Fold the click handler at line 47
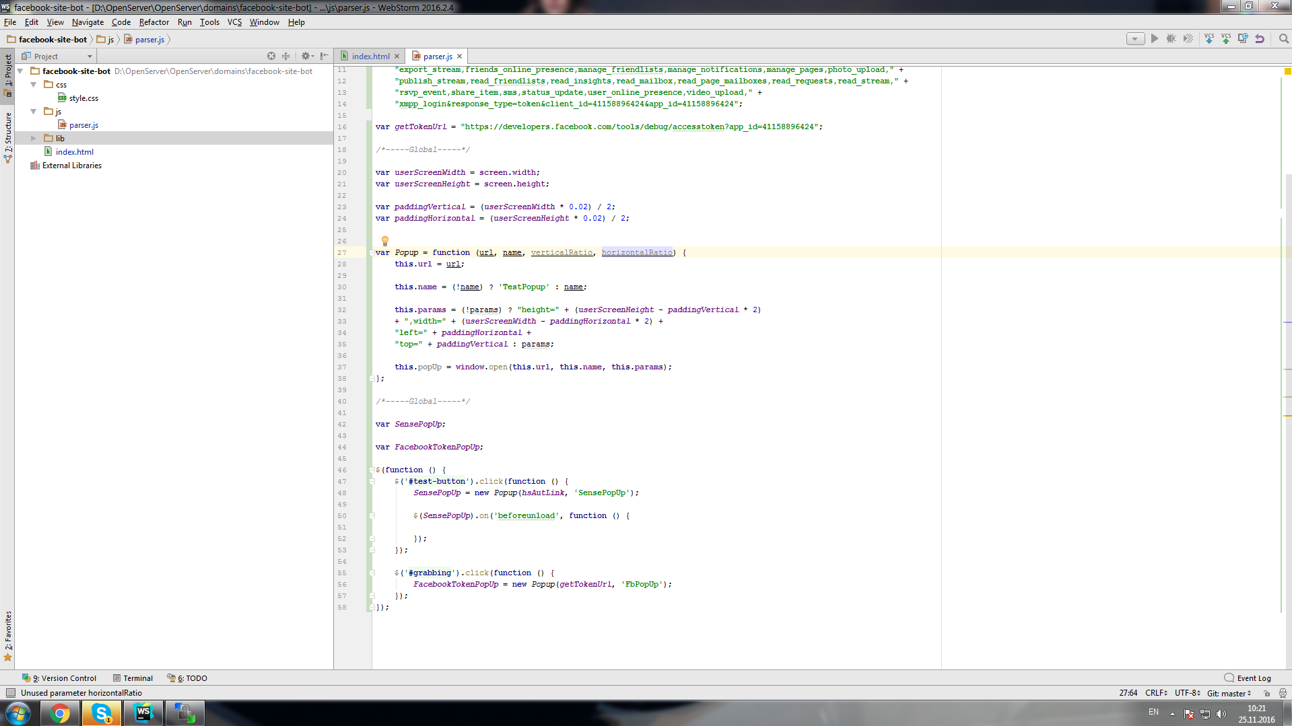The image size is (1292, 726). pos(372,482)
